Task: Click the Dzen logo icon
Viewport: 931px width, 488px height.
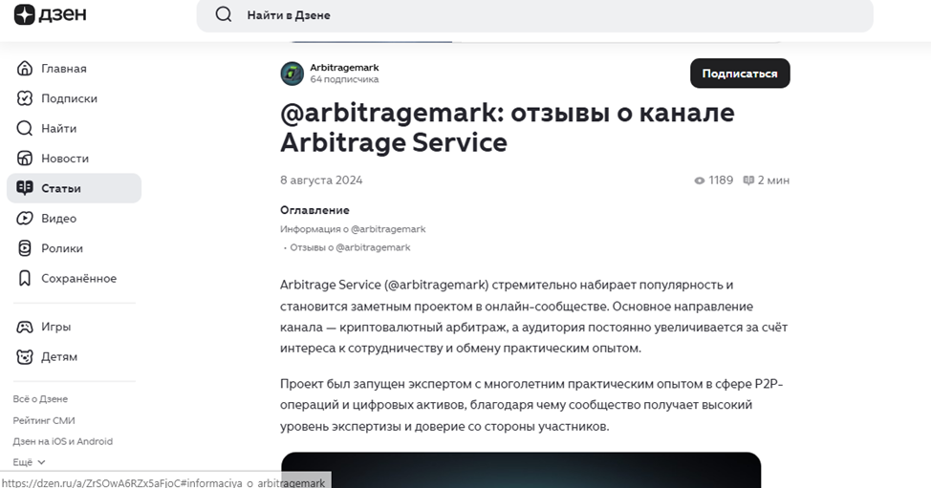Action: point(24,14)
